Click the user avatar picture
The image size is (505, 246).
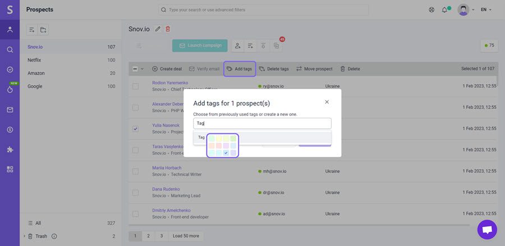pyautogui.click(x=463, y=10)
